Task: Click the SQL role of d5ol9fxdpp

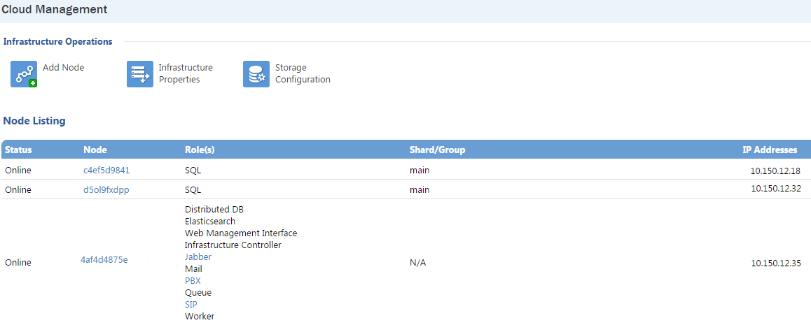Action: pyautogui.click(x=193, y=190)
